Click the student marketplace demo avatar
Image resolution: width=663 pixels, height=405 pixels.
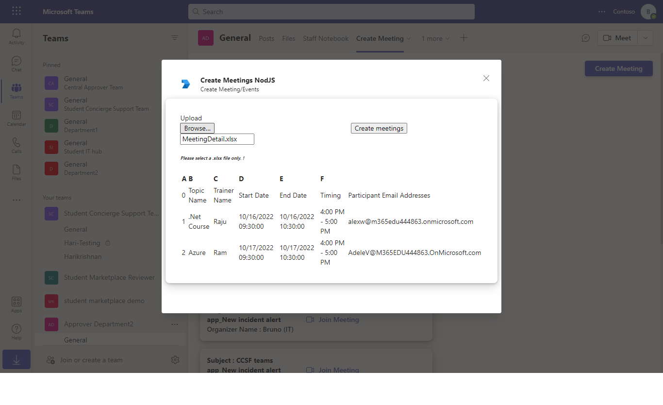pos(51,301)
